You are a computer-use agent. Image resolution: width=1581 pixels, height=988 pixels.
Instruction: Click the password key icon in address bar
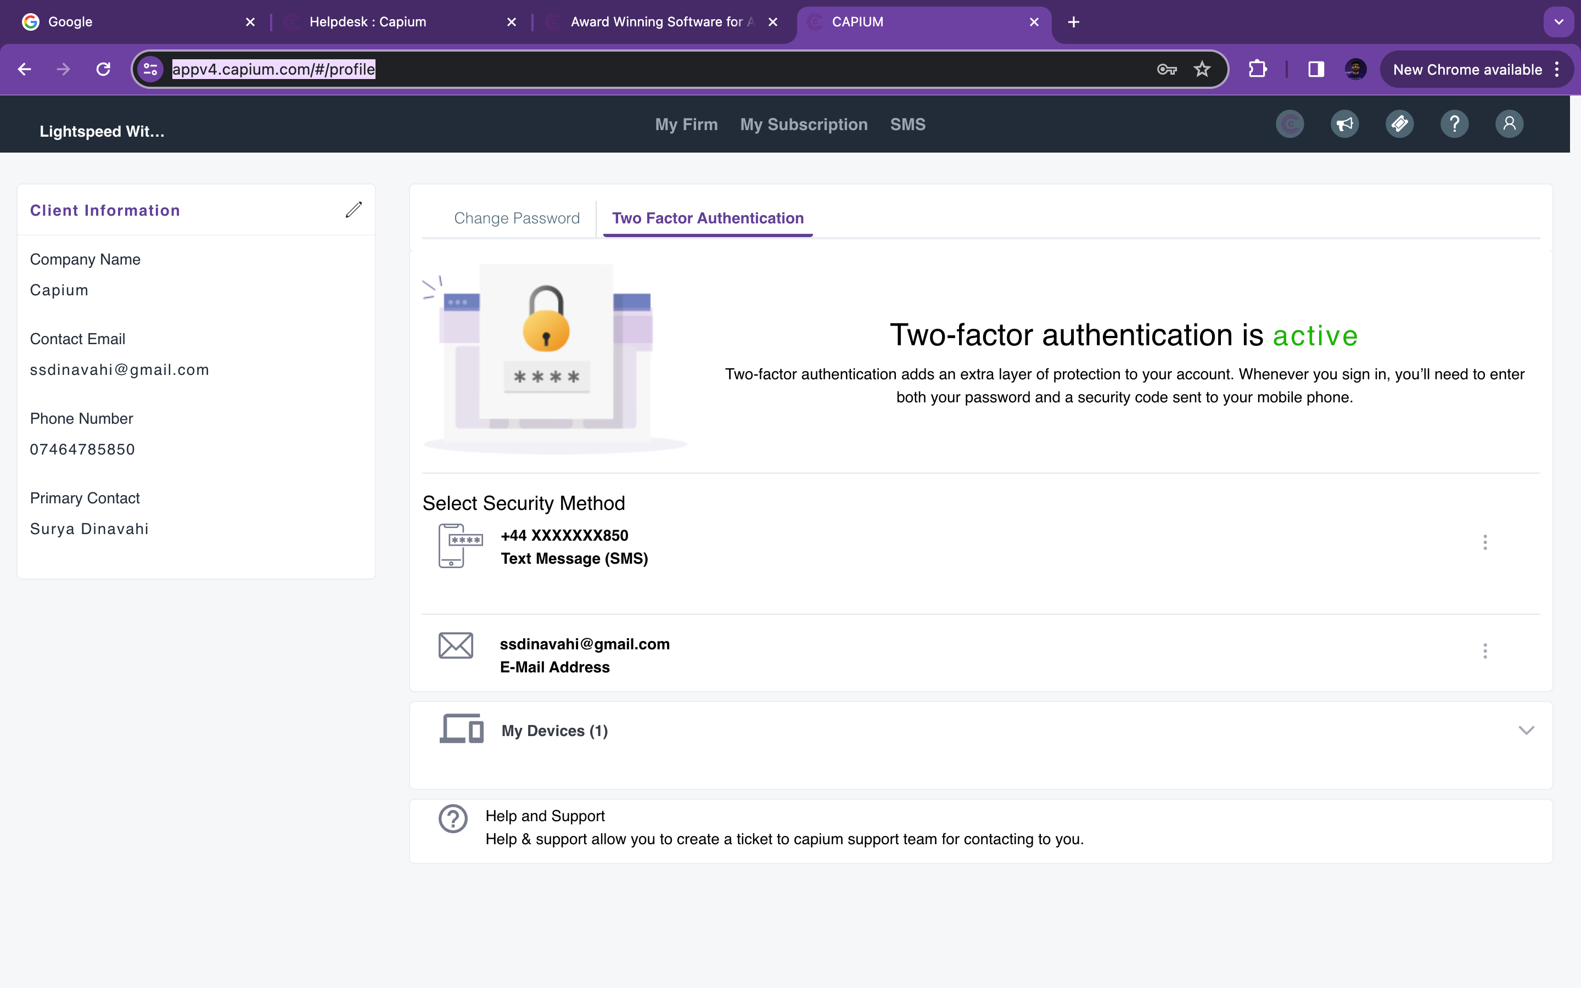point(1167,69)
